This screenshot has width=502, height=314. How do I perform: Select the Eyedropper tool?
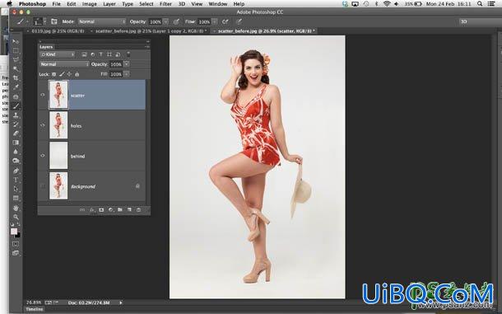[x=16, y=87]
